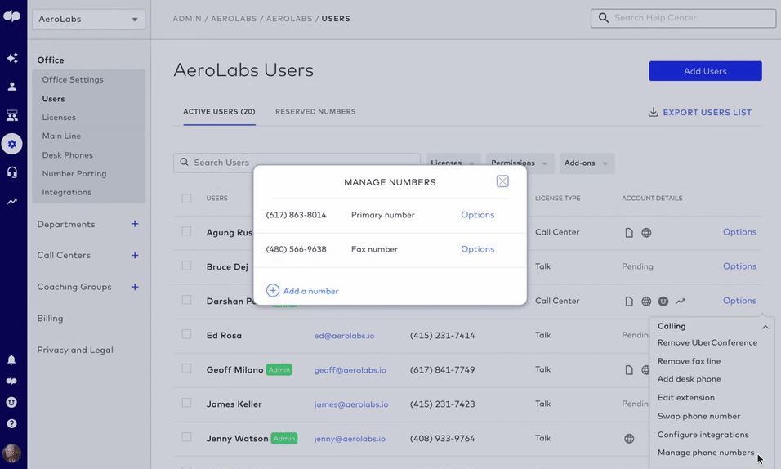Open the team contacts sidebar icon
The width and height of the screenshot is (781, 469).
click(12, 116)
